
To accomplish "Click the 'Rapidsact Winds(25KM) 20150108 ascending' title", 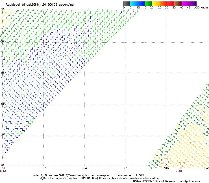I will 40,5.
